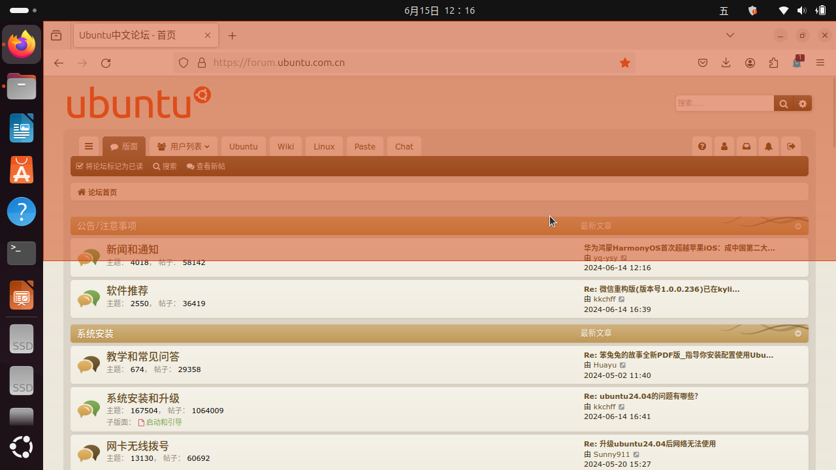Open the HarmonyOS latest post link
Image resolution: width=836 pixels, height=470 pixels.
pos(679,248)
